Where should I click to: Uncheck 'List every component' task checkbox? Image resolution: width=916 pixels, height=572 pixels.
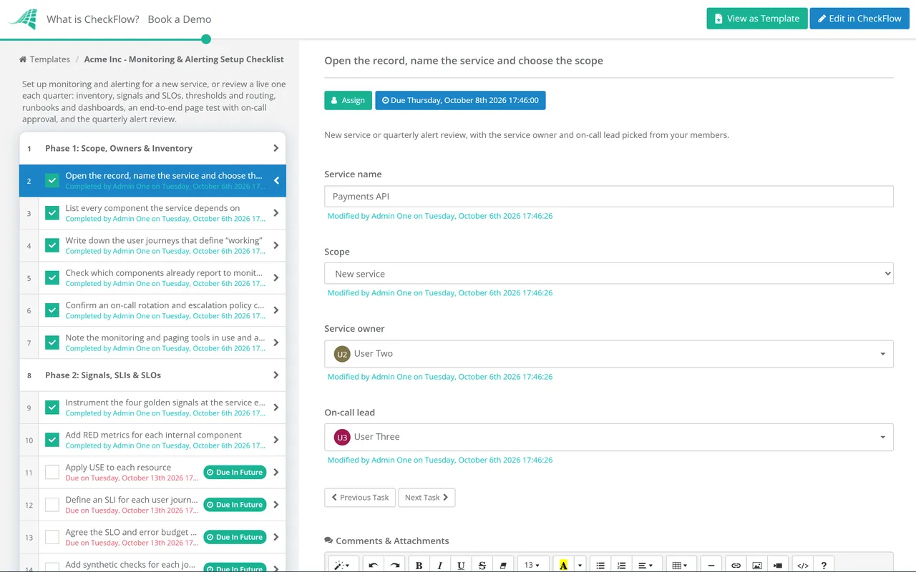tap(52, 213)
